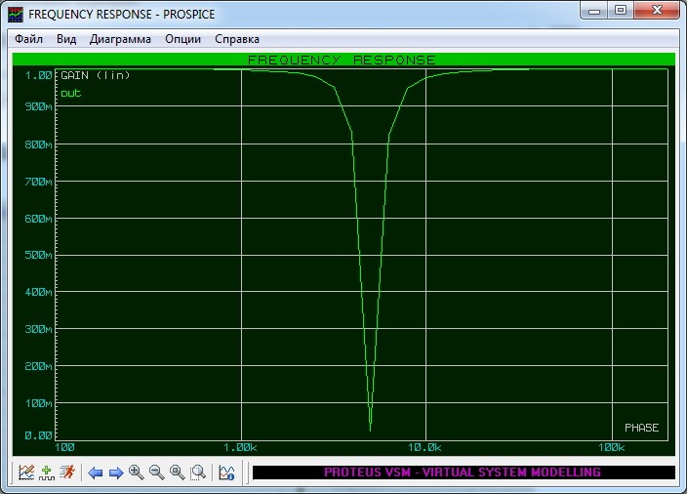Zoom in using the plus magnifier

coord(137,473)
